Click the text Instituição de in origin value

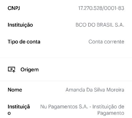pos(108,107)
